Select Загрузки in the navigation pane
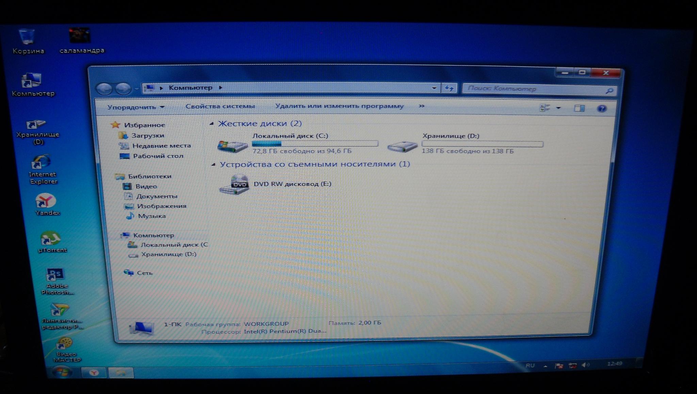The width and height of the screenshot is (697, 394). click(147, 135)
